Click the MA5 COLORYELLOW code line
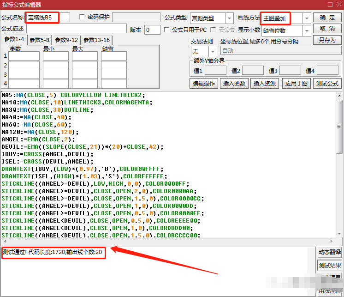The height and width of the screenshot is (297, 344). (73, 95)
